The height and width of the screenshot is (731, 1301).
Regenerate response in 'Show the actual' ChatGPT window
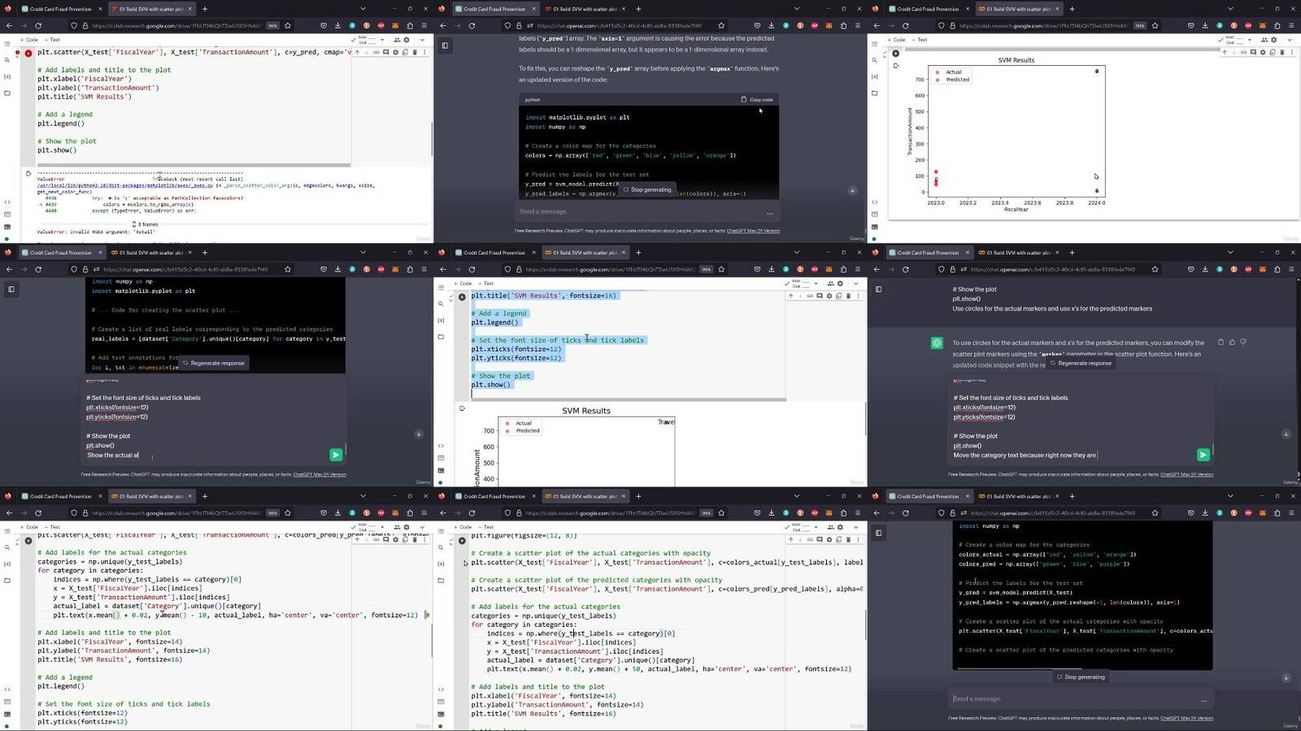[213, 363]
